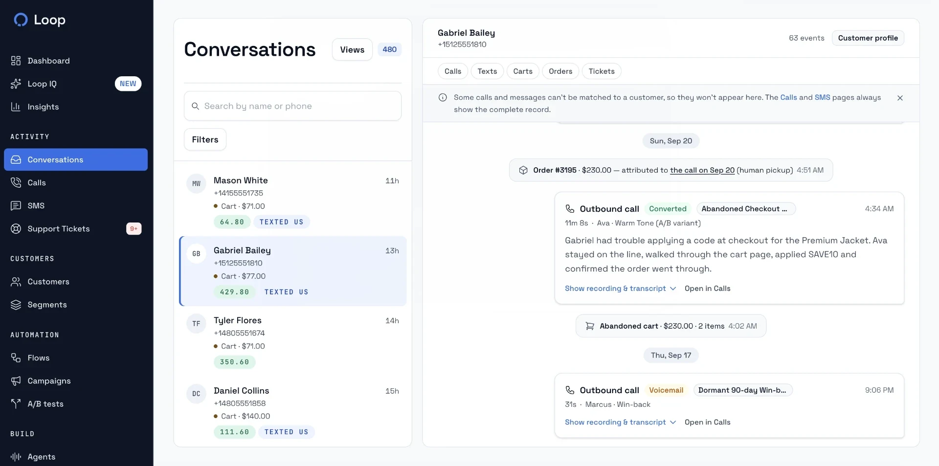Click the Agents waveform icon
Viewport: 939px width, 466px height.
[16, 457]
